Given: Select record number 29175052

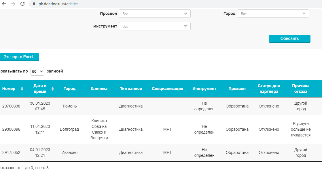Looking at the screenshot, I should click(x=11, y=153).
